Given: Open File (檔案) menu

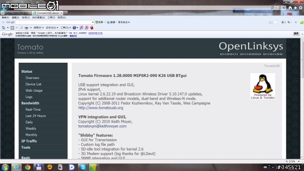Looking at the screenshot, I should coord(5,18).
